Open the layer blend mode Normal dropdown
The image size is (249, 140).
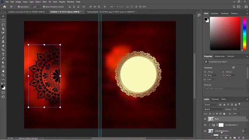click(x=214, y=109)
